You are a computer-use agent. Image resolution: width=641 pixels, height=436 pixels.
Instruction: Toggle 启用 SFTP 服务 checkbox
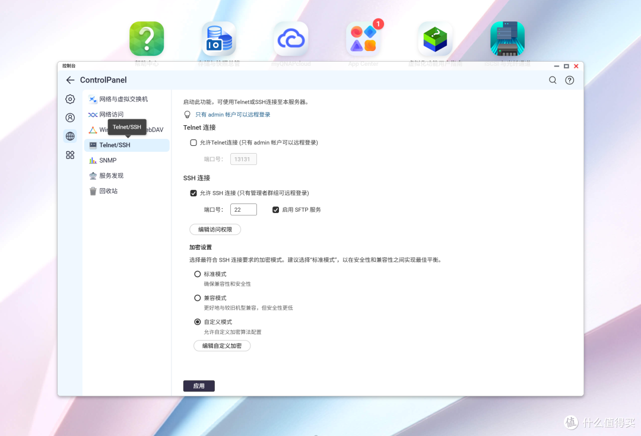[275, 209]
